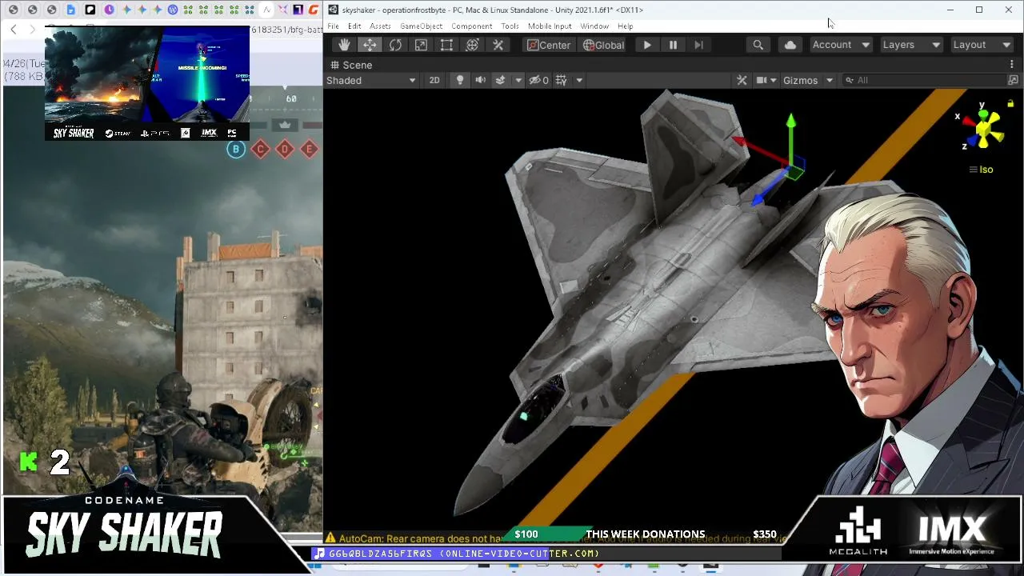1024x576 pixels.
Task: Click the AutoCam rear camera console warning
Action: click(x=557, y=538)
